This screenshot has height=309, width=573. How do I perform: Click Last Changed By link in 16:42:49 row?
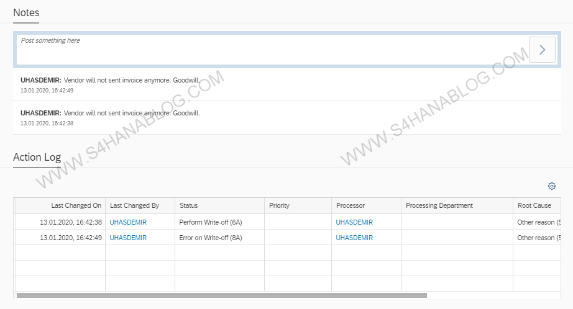pos(128,238)
